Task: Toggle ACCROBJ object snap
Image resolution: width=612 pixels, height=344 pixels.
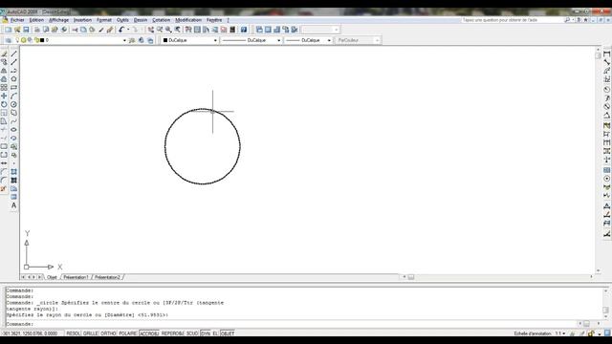Action: point(149,333)
